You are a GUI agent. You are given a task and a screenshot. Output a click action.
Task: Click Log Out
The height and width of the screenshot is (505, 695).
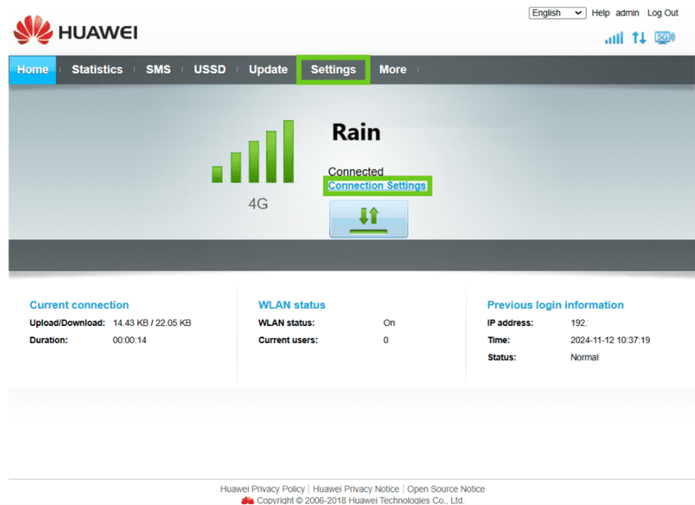662,13
